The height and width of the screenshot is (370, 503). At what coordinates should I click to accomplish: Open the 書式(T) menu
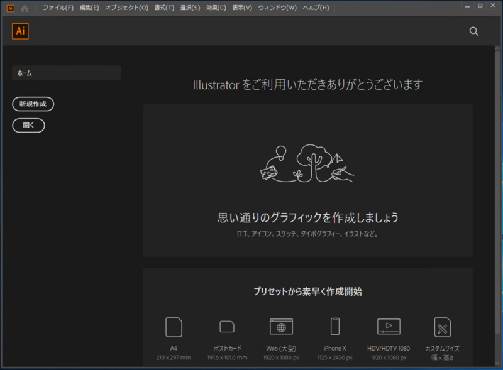(x=164, y=8)
